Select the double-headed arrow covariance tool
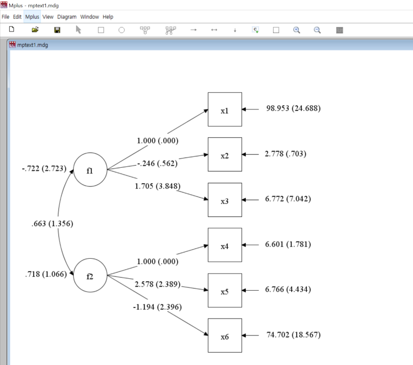The width and height of the screenshot is (413, 365). click(x=214, y=30)
